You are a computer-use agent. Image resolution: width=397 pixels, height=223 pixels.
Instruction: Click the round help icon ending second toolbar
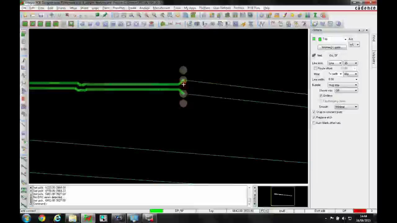[x=338, y=24]
